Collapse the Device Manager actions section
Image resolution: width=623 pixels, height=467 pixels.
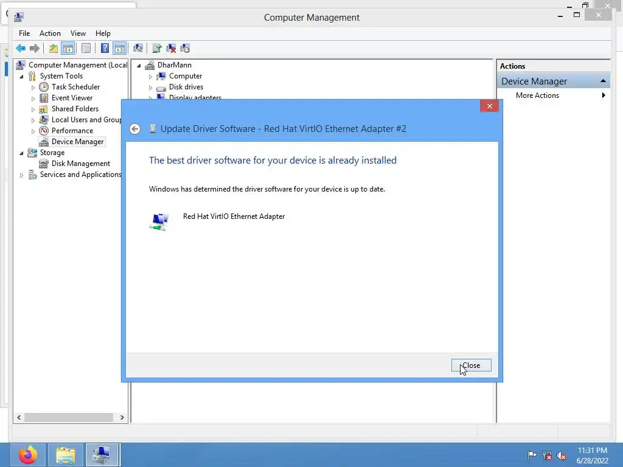pos(603,81)
